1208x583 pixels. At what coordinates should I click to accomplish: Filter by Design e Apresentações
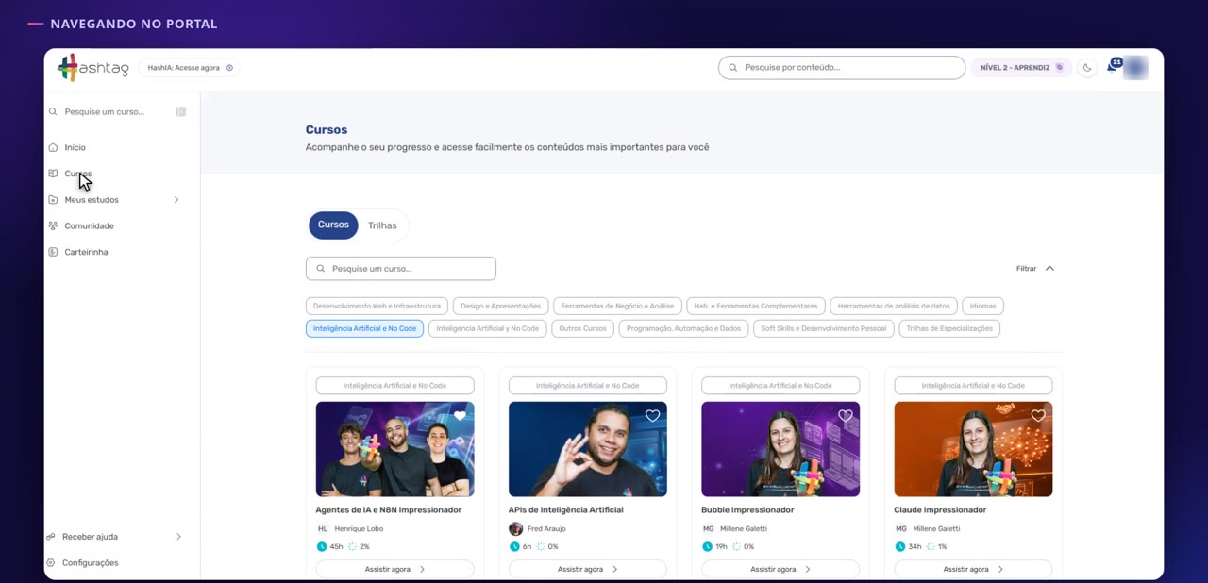click(x=501, y=306)
